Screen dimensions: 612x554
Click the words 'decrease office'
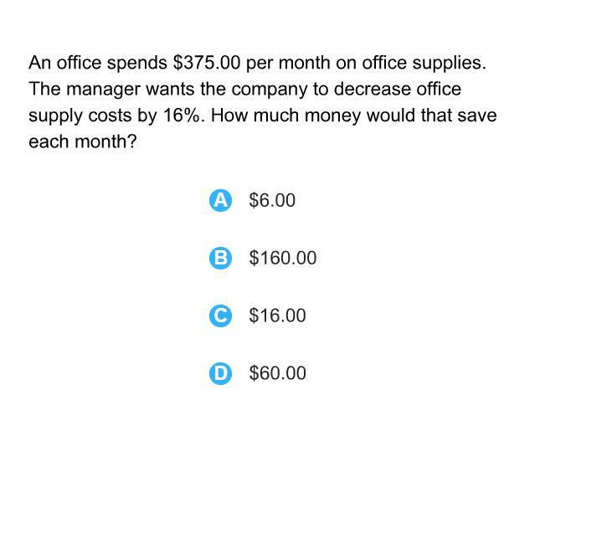(398, 89)
